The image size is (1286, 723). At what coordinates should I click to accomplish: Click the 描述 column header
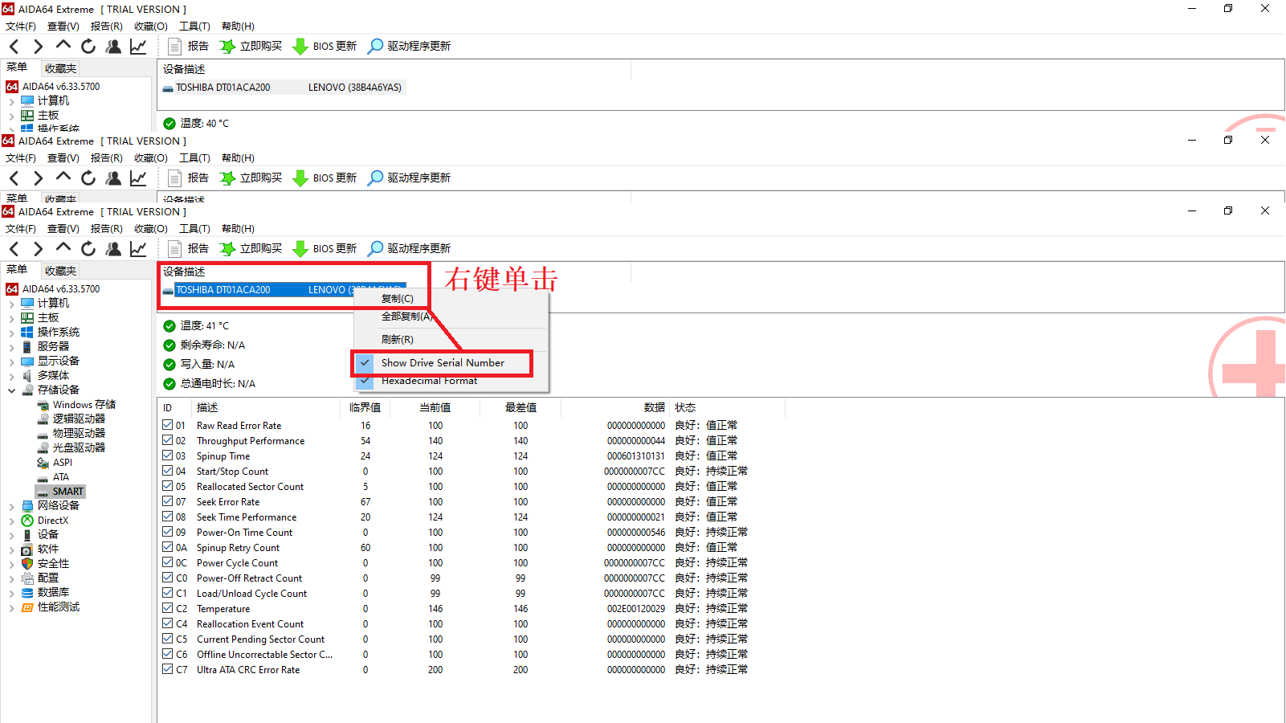pos(207,408)
